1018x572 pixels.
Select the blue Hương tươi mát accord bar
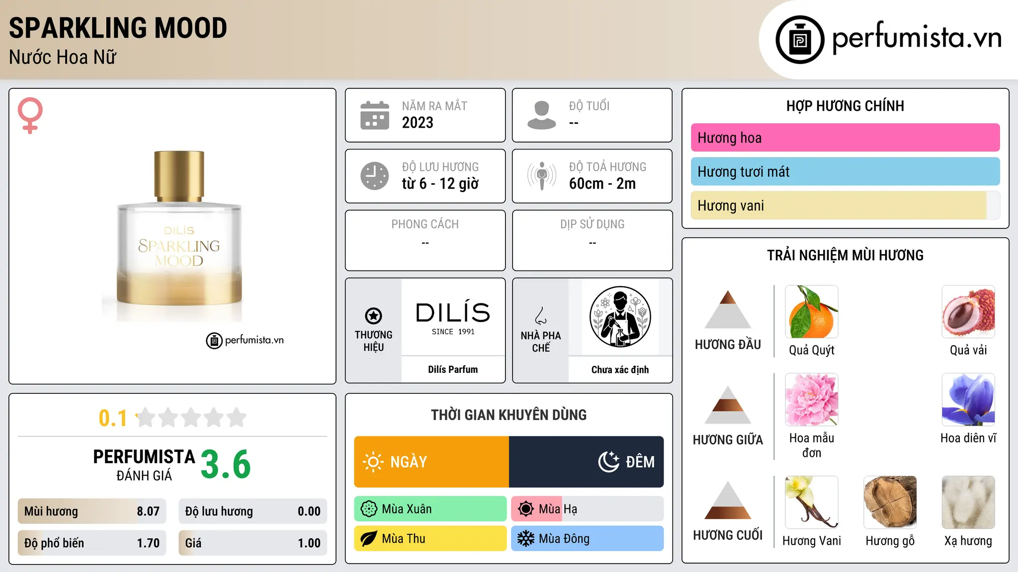point(845,171)
